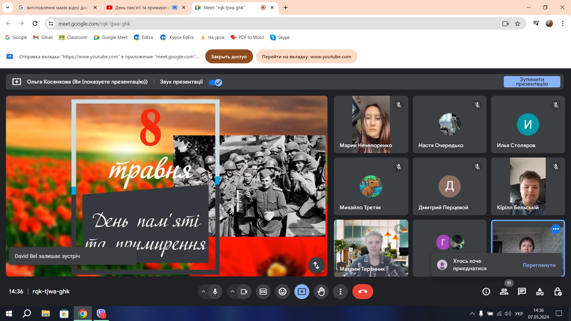The image size is (571, 321).
Task: Open the more options three-dot menu
Action: (x=340, y=292)
